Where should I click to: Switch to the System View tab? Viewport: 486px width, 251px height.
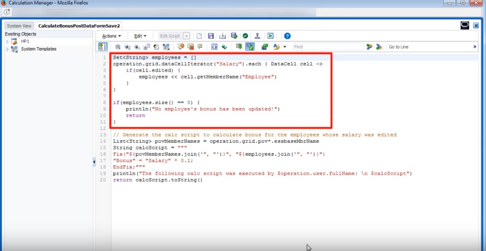click(x=18, y=26)
